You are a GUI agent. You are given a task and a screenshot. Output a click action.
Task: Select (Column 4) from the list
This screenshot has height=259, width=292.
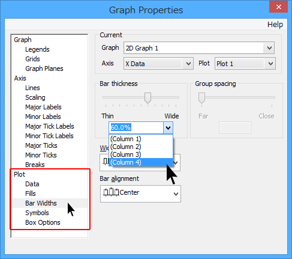(141, 162)
